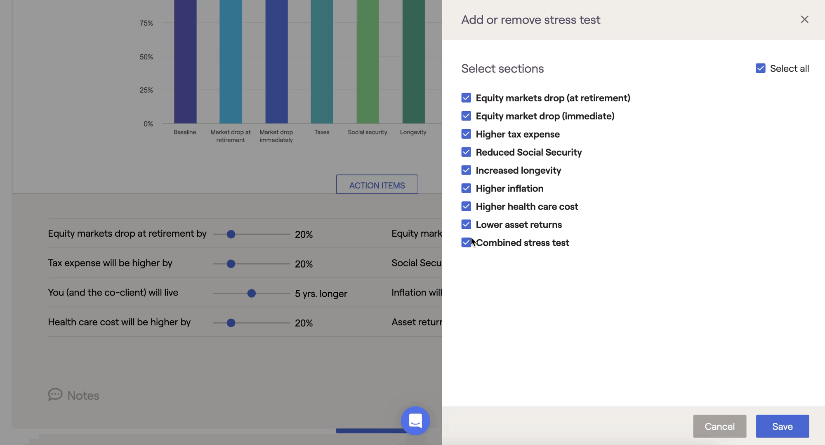The width and height of the screenshot is (825, 445).
Task: Uncheck Higher health care cost
Action: tap(466, 207)
